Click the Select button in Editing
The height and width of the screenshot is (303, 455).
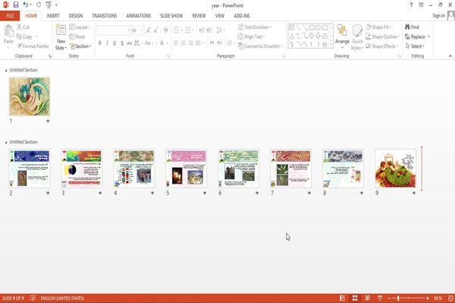(415, 46)
